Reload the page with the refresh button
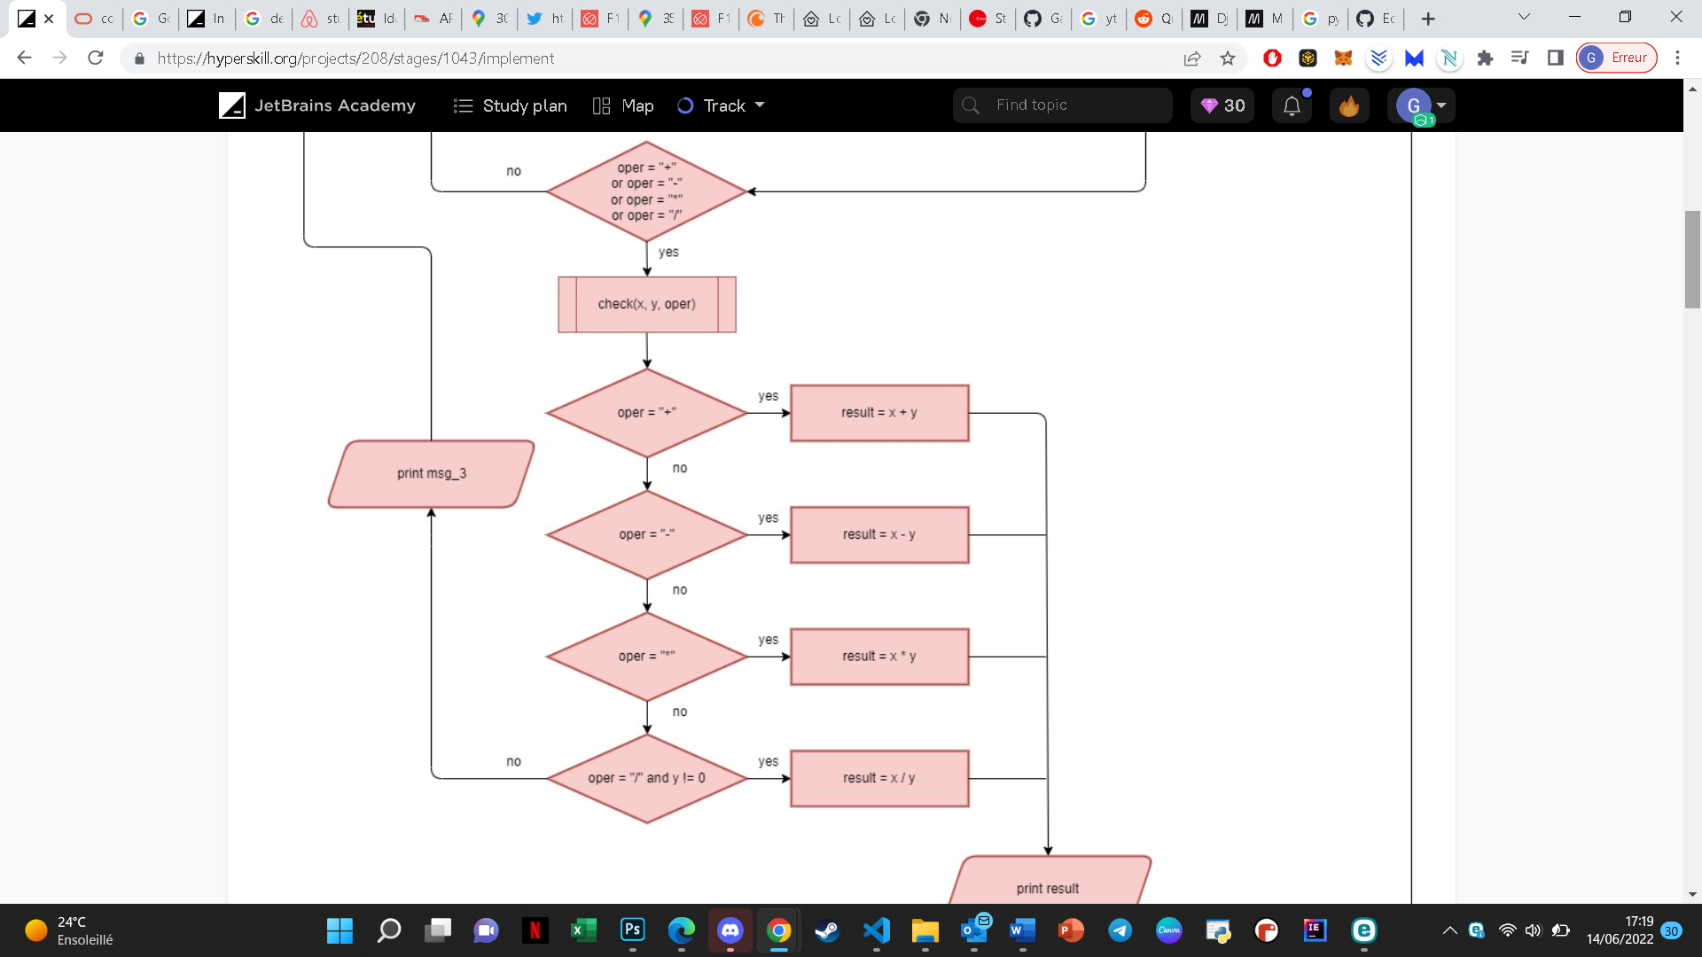The image size is (1702, 957). coord(96,58)
